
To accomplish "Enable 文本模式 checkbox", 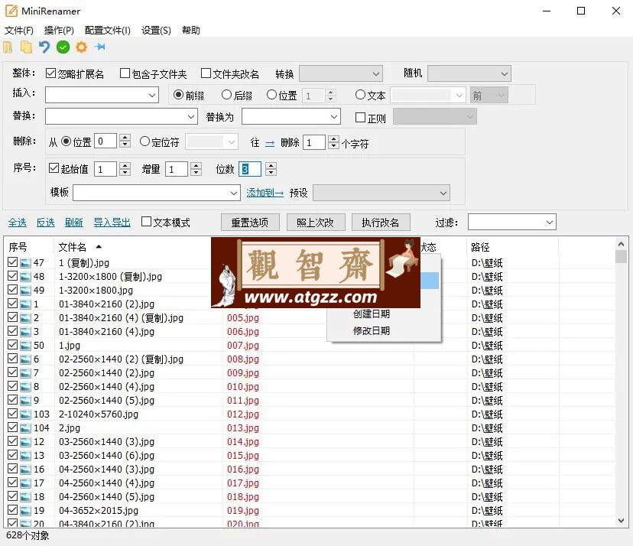I will [147, 221].
